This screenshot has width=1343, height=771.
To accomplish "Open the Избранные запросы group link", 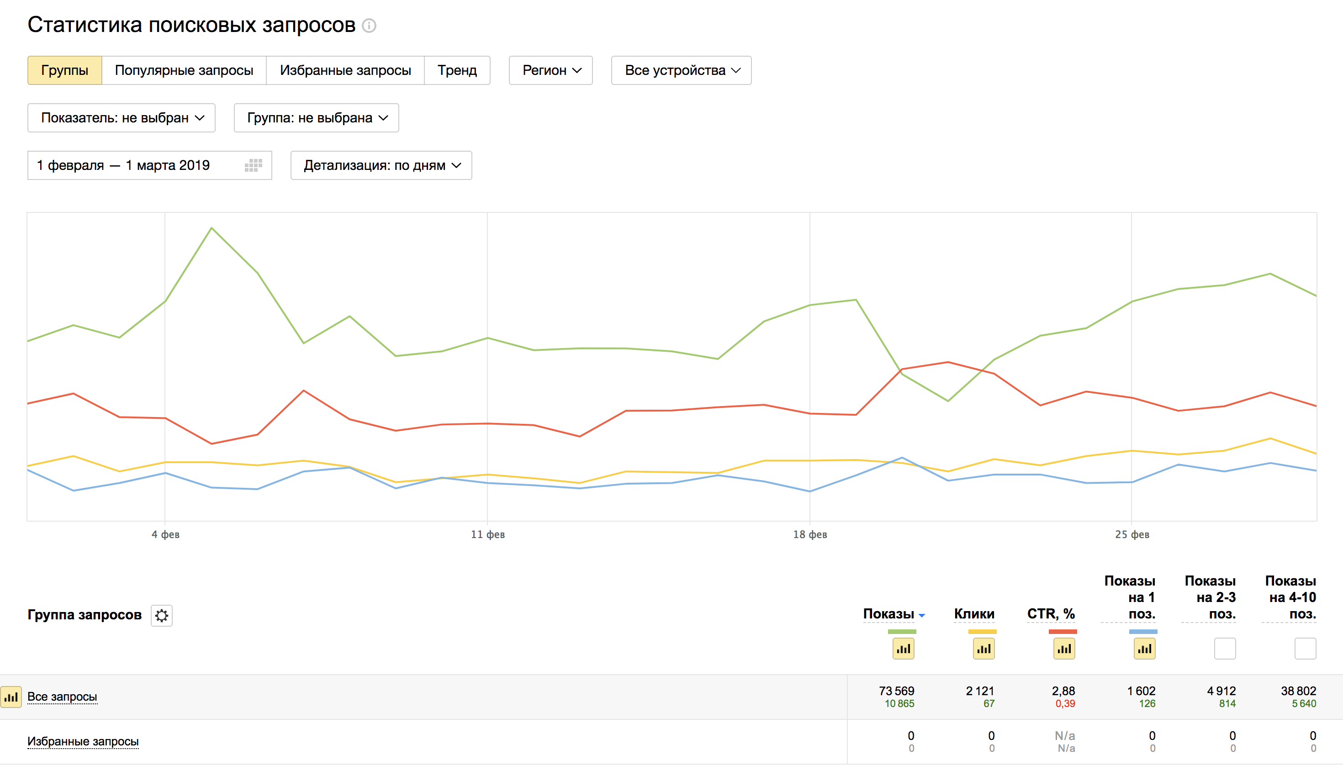I will [x=83, y=741].
